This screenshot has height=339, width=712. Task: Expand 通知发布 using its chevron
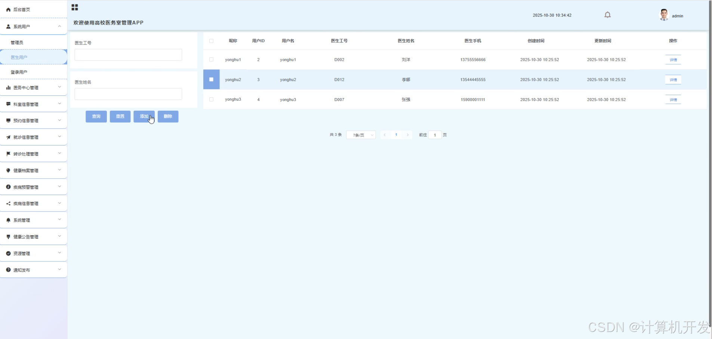(x=59, y=269)
